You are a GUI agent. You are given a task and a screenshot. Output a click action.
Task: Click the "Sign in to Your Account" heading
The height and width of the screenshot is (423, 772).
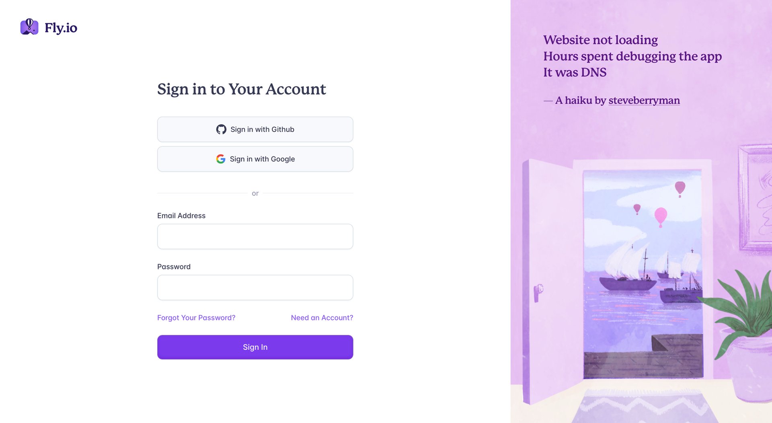(x=241, y=89)
